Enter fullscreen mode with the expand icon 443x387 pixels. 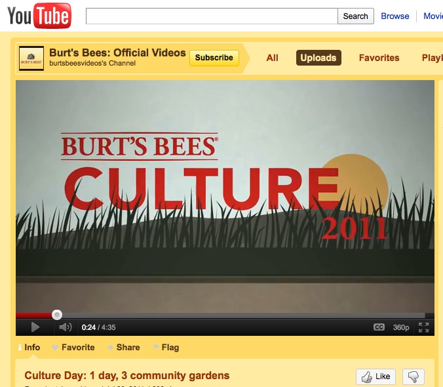click(x=423, y=327)
